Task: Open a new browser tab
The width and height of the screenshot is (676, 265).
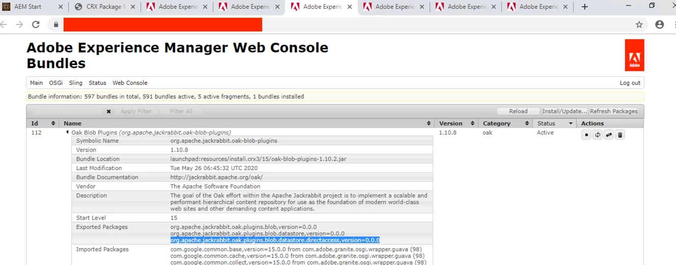Action: [585, 7]
